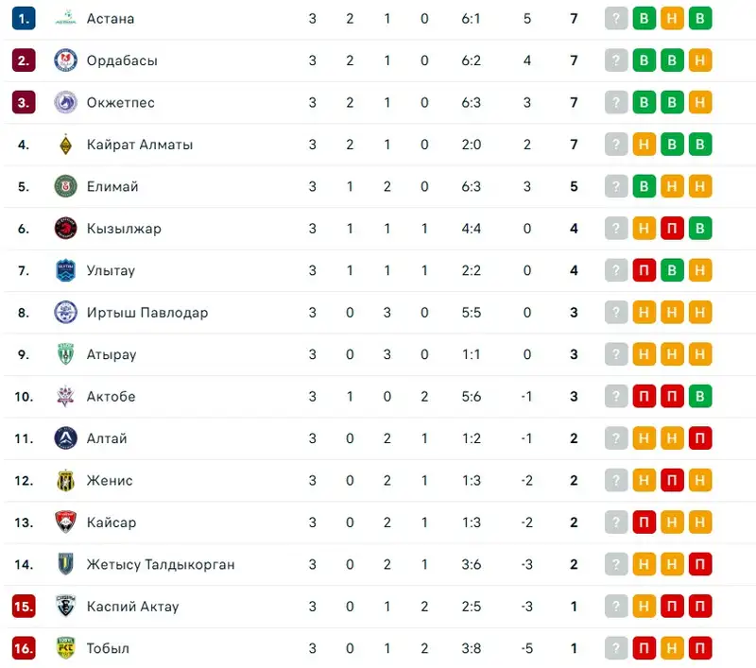
Task: Click the Женис club crest
Action: 65,480
